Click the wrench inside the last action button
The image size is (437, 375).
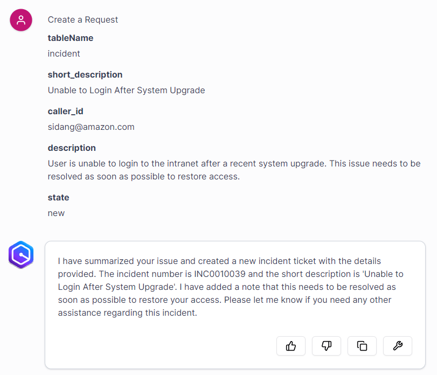pos(398,346)
